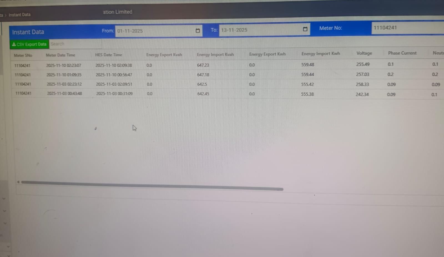Screen dimensions: 444x257
Task: Click the Energy Import Kvah value 647.23
Action: 203,65
